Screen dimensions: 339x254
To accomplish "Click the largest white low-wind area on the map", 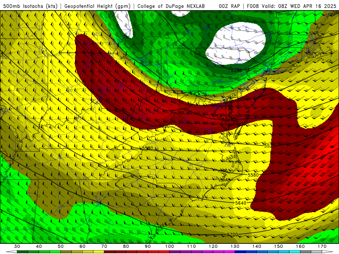I will (x=236, y=43).
